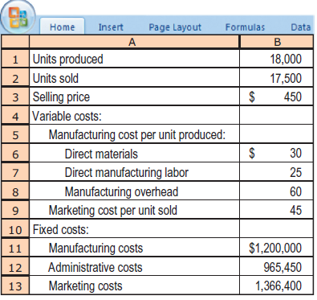Screen dimensions: 317x300
Task: Select the row 13 header
Action: click(15, 286)
